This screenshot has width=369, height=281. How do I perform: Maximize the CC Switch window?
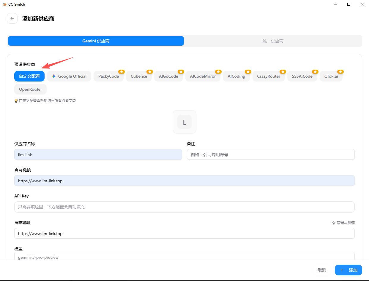point(349,4)
